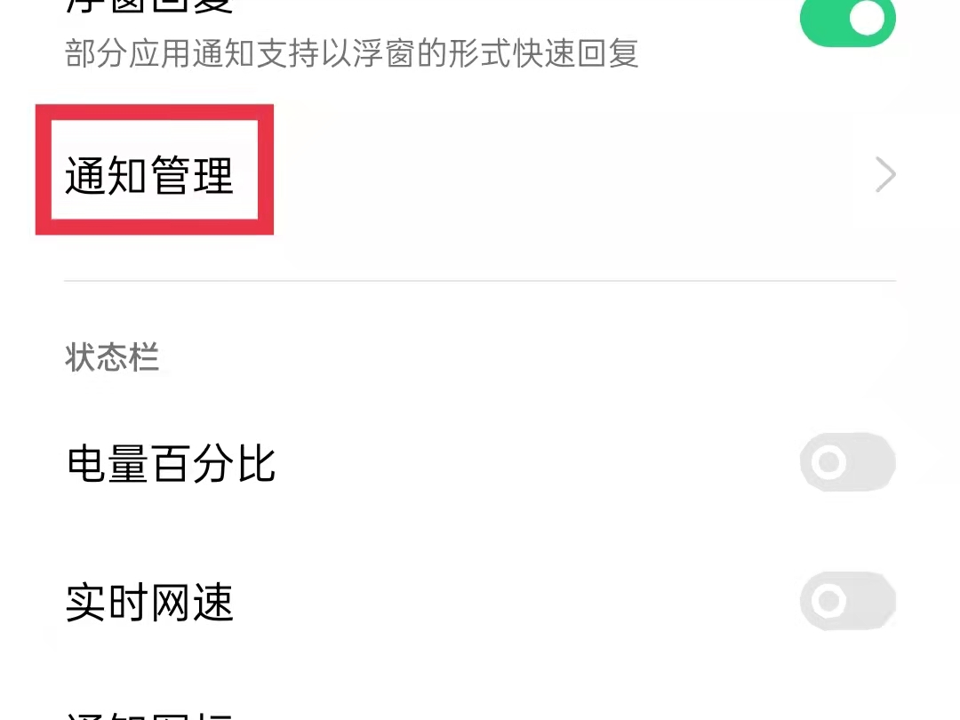The image size is (960, 720).
Task: Turn off the green 浮窗回复 switch
Action: pyautogui.click(x=847, y=22)
